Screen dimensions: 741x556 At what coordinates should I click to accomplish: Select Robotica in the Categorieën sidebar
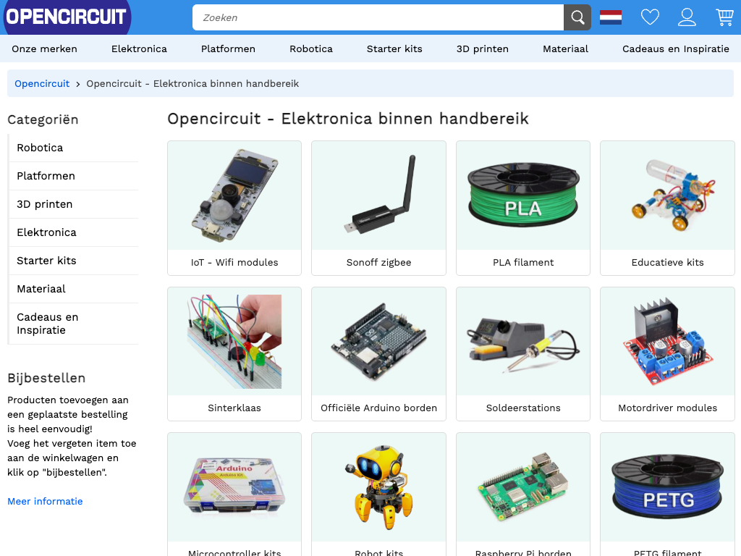[75, 148]
